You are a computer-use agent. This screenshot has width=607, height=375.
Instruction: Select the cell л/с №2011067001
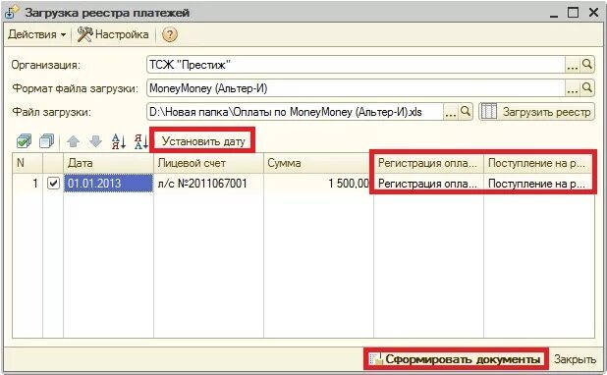click(208, 183)
